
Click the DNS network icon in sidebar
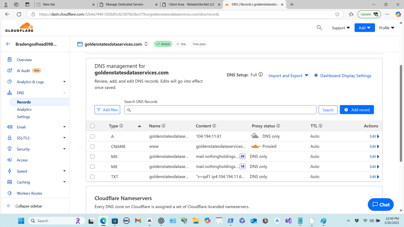click(10, 93)
